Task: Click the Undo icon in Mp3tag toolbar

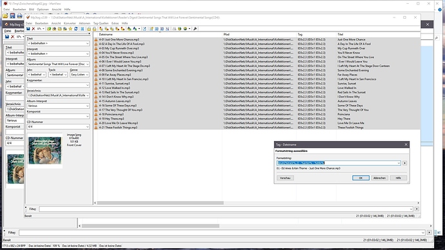Action: click(39, 28)
